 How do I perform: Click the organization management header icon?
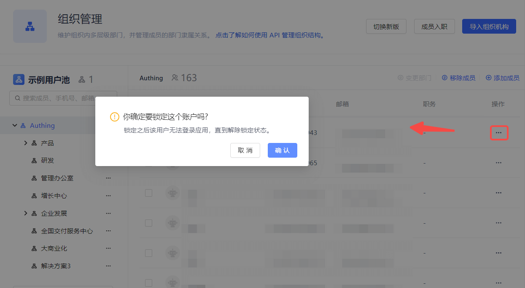click(30, 26)
